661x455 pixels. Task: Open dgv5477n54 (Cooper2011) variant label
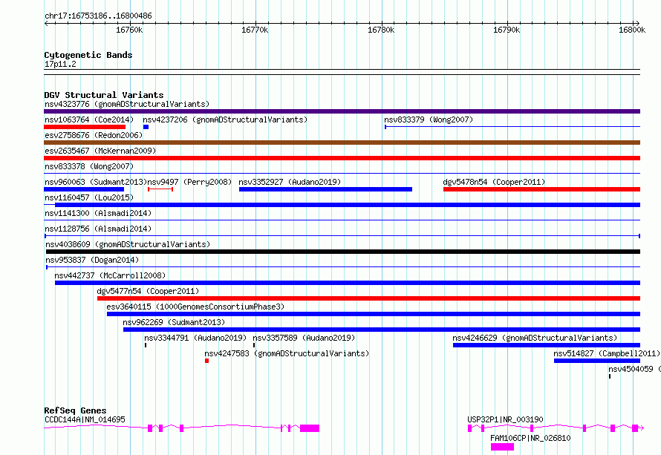click(x=148, y=291)
